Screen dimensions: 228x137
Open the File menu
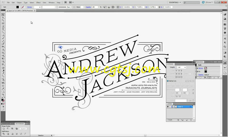[8, 3]
